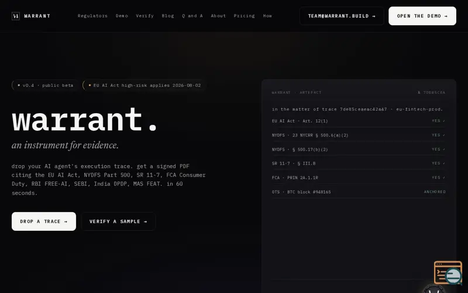This screenshot has height=293, width=468.
Task: Click the 'WARRANT · ARTEFACT' card header
Action: pyautogui.click(x=297, y=93)
